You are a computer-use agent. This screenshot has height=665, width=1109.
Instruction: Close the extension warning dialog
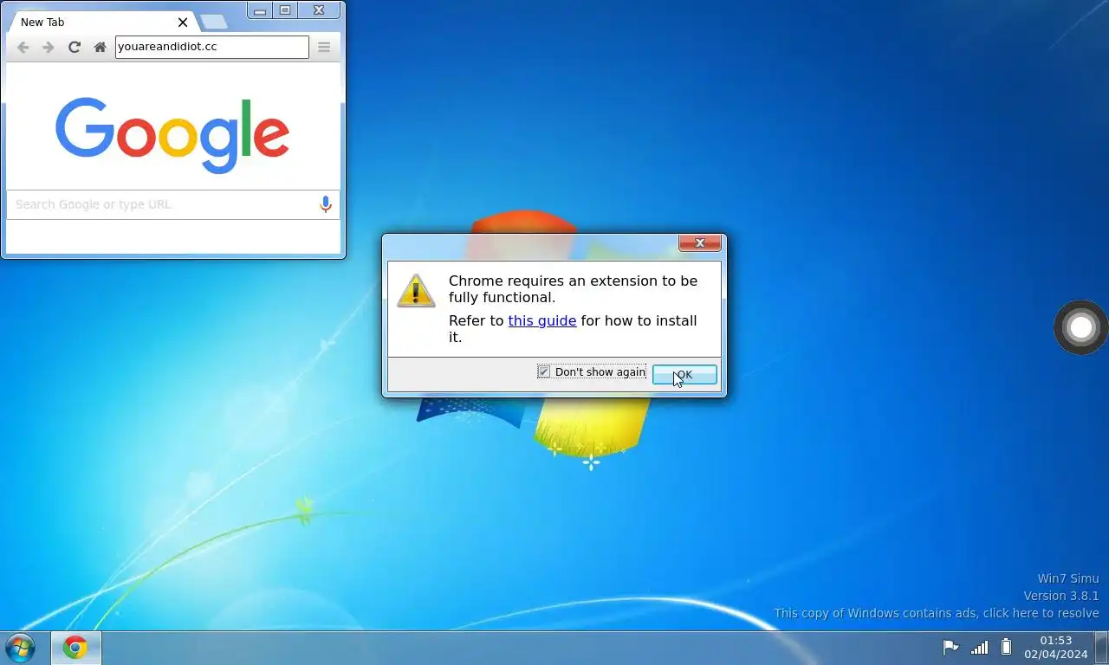[700, 243]
